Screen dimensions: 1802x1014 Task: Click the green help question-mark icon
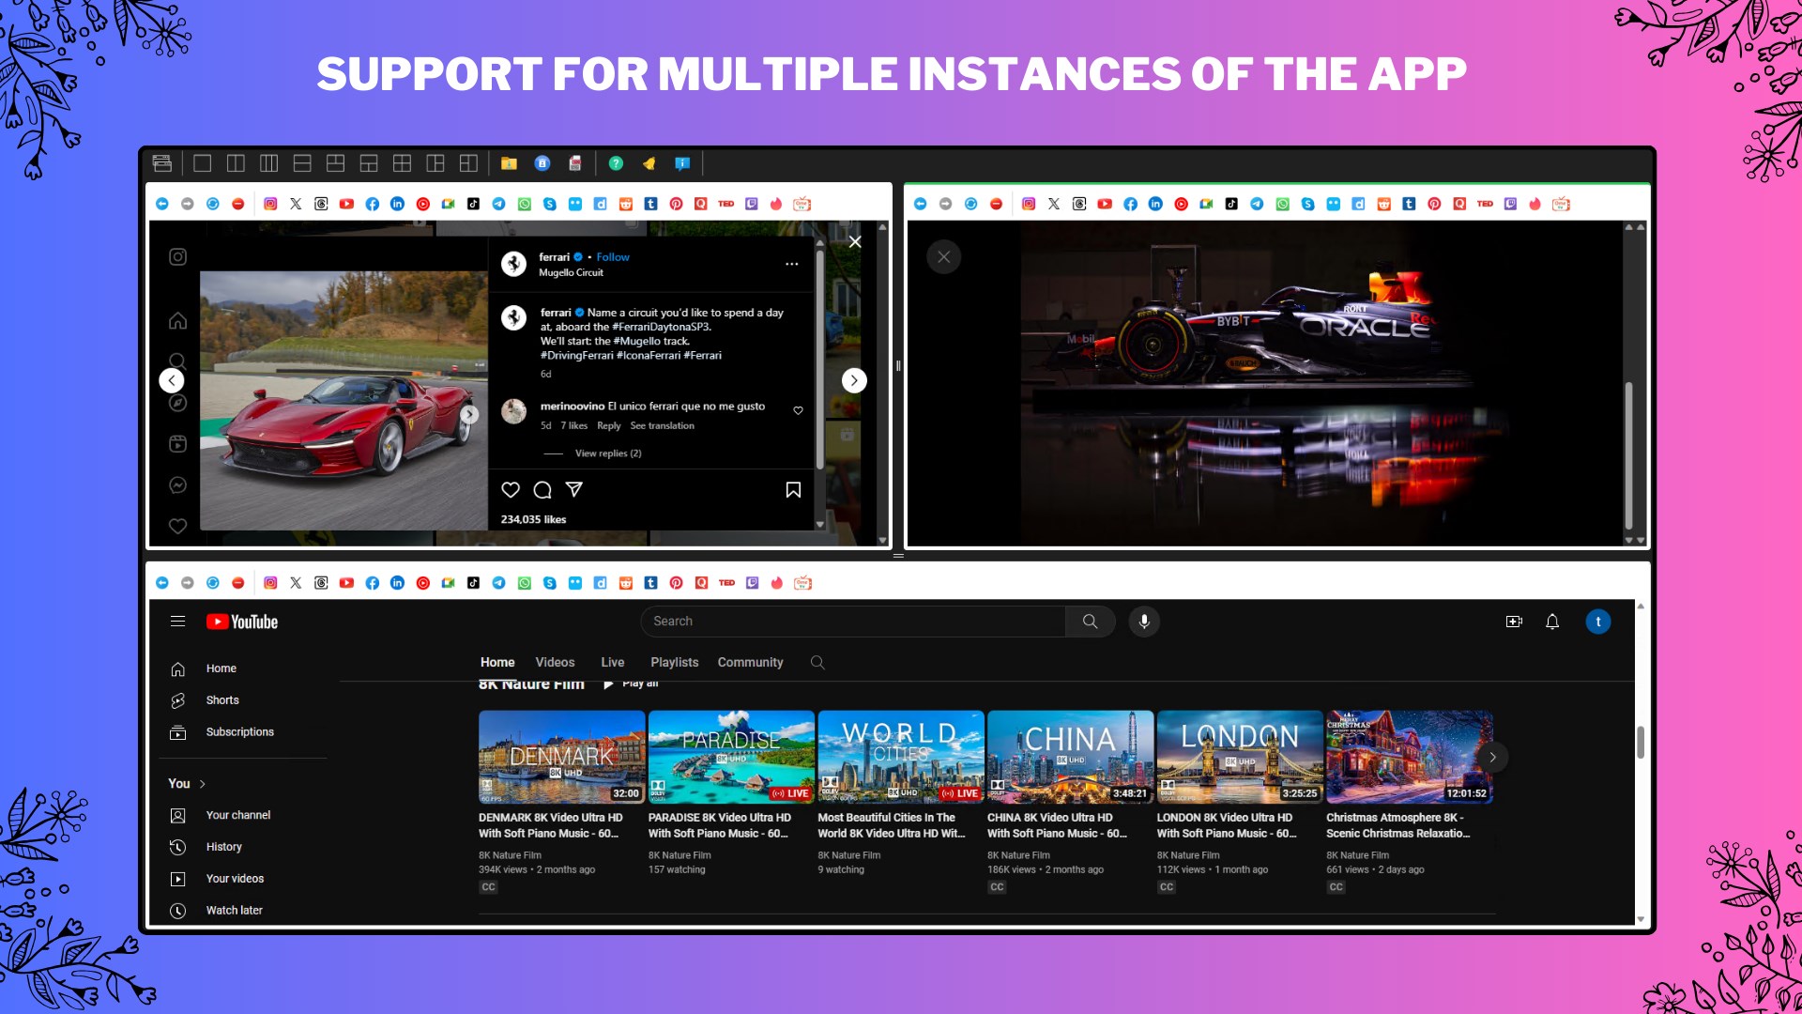[616, 163]
